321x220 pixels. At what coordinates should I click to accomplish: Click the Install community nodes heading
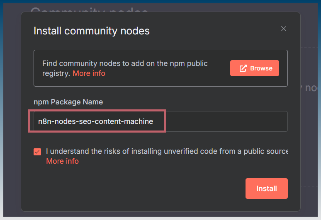click(x=92, y=31)
